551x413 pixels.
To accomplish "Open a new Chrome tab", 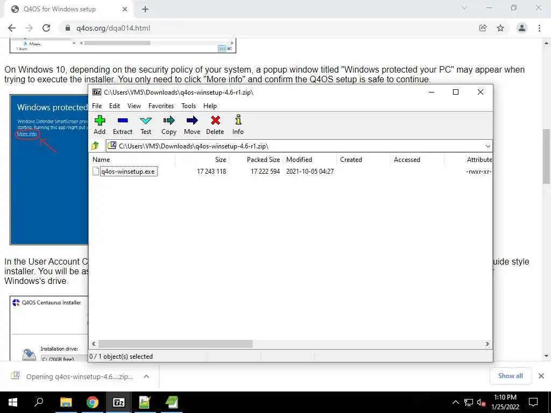I will pyautogui.click(x=145, y=9).
